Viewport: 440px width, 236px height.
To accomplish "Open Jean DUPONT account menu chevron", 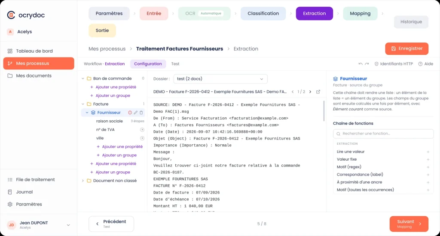I will pos(68,225).
